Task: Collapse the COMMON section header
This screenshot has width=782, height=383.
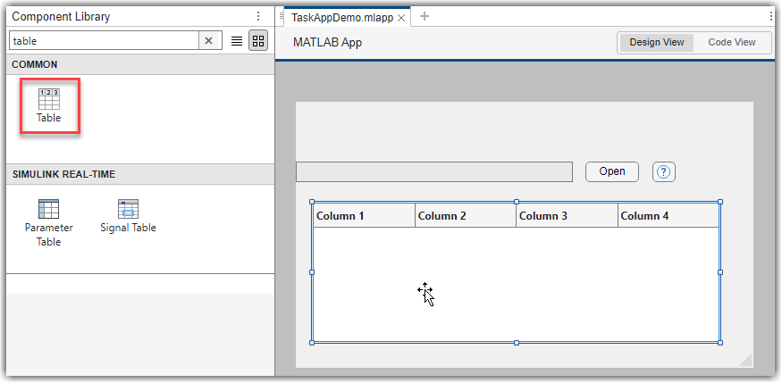Action: [x=36, y=64]
